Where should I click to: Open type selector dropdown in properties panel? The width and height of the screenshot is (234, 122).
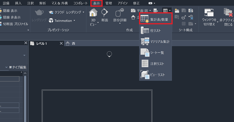coord(24,55)
